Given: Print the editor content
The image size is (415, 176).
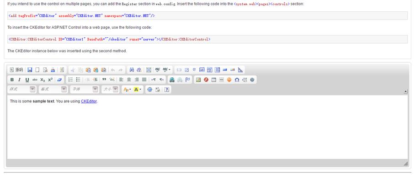Looking at the screenshot, I should 53,70.
